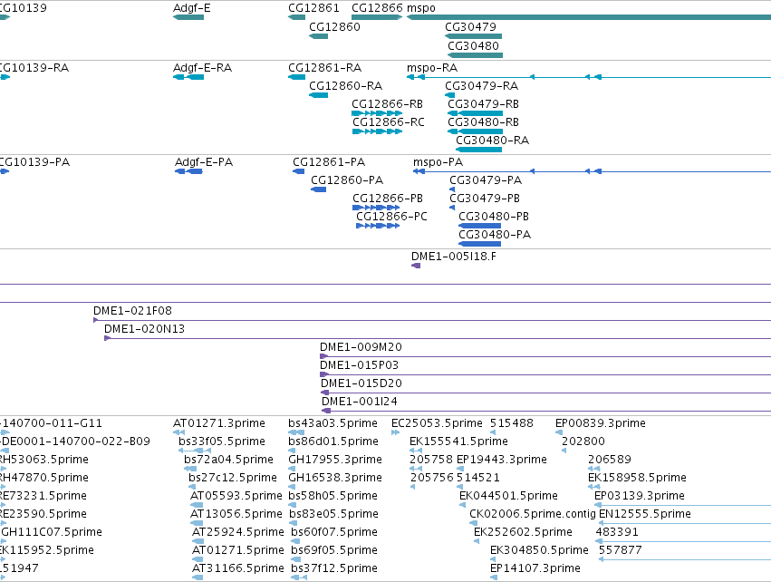The height and width of the screenshot is (582, 771).
Task: Select the GH16538.3prime EST
Action: click(x=292, y=488)
